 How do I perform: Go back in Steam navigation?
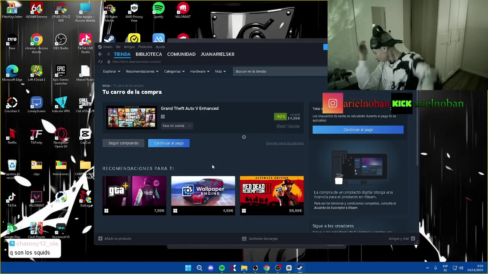click(x=100, y=54)
